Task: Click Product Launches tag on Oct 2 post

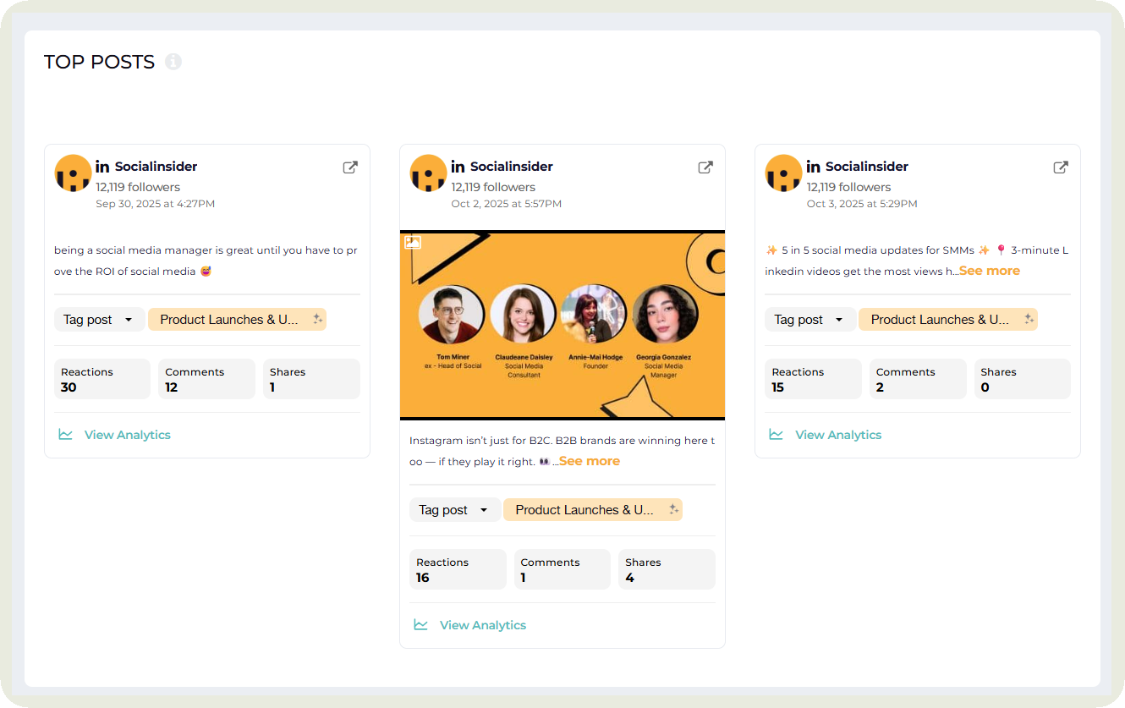Action: click(x=584, y=510)
